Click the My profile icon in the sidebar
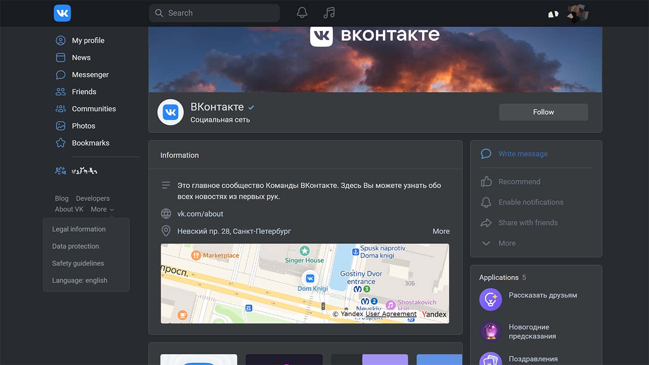The width and height of the screenshot is (649, 365). (60, 41)
